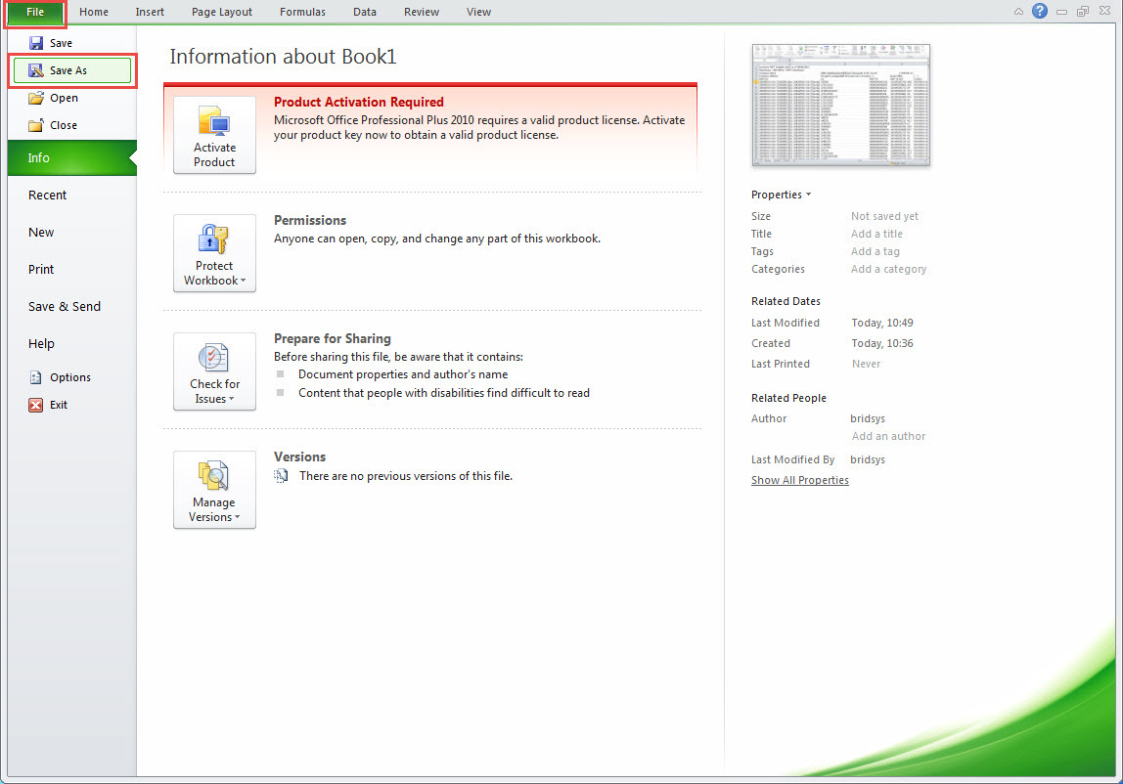This screenshot has height=784, width=1123.
Task: Click the Manage Versions icon
Action: [x=213, y=475]
